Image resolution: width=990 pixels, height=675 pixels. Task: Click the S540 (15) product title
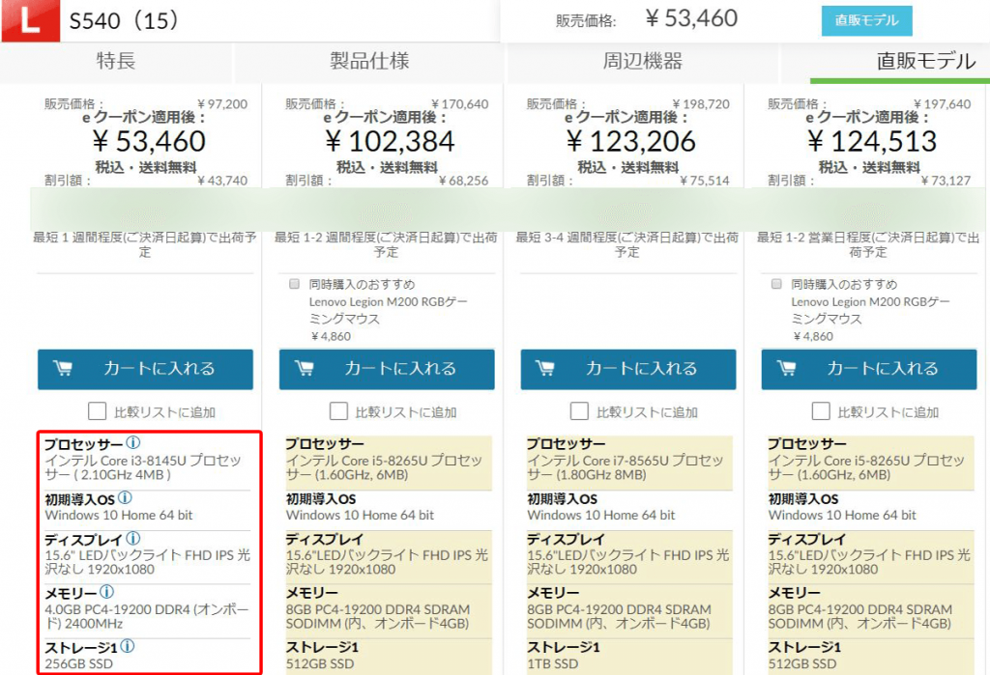pos(124,21)
